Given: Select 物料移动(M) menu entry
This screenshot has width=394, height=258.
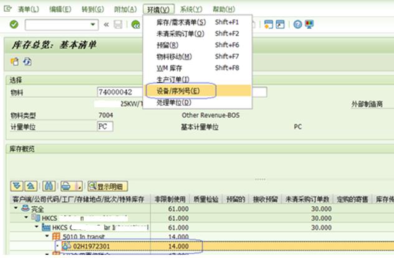Looking at the screenshot, I should coord(197,57).
